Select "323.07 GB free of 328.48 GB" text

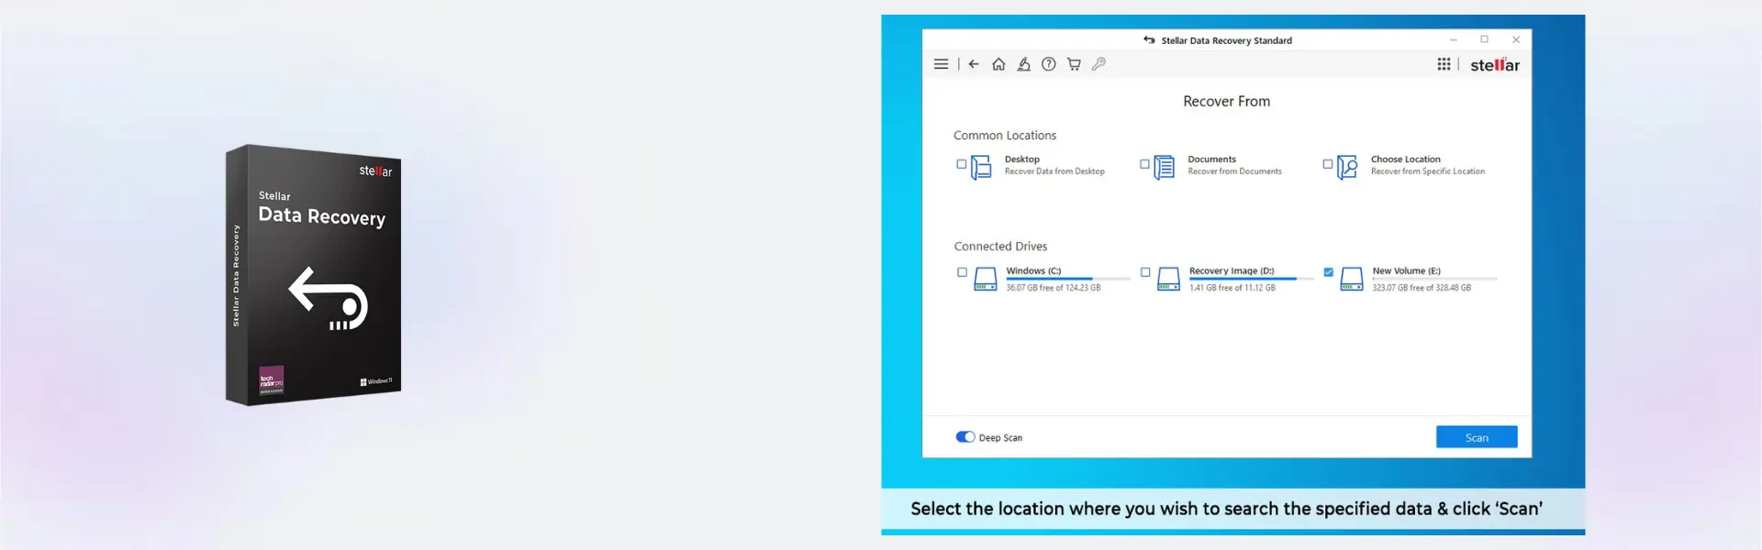1422,288
